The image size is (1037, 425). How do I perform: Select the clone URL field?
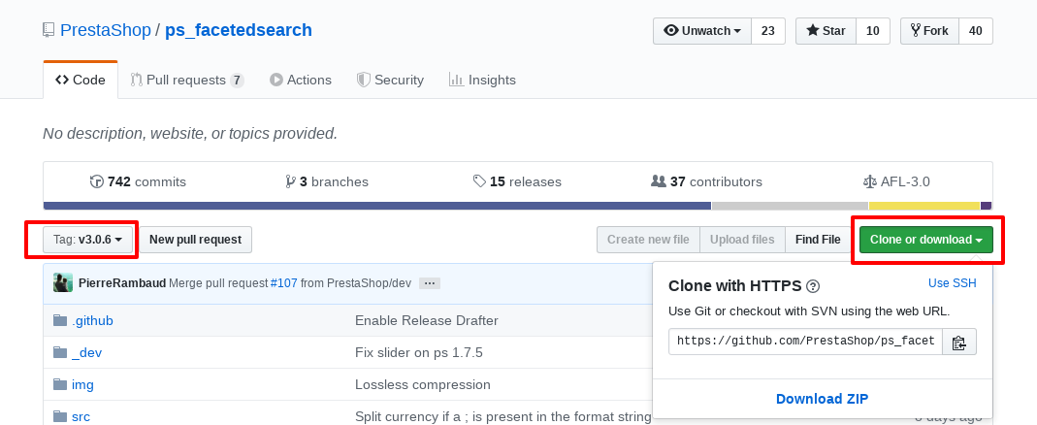805,342
